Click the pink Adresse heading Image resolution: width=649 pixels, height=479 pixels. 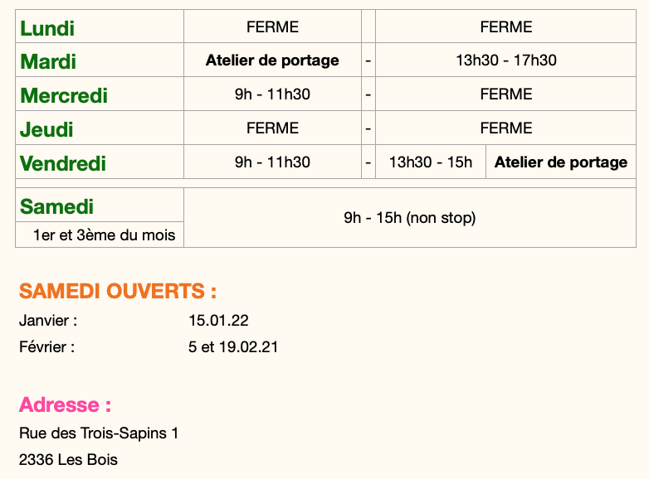(x=65, y=404)
